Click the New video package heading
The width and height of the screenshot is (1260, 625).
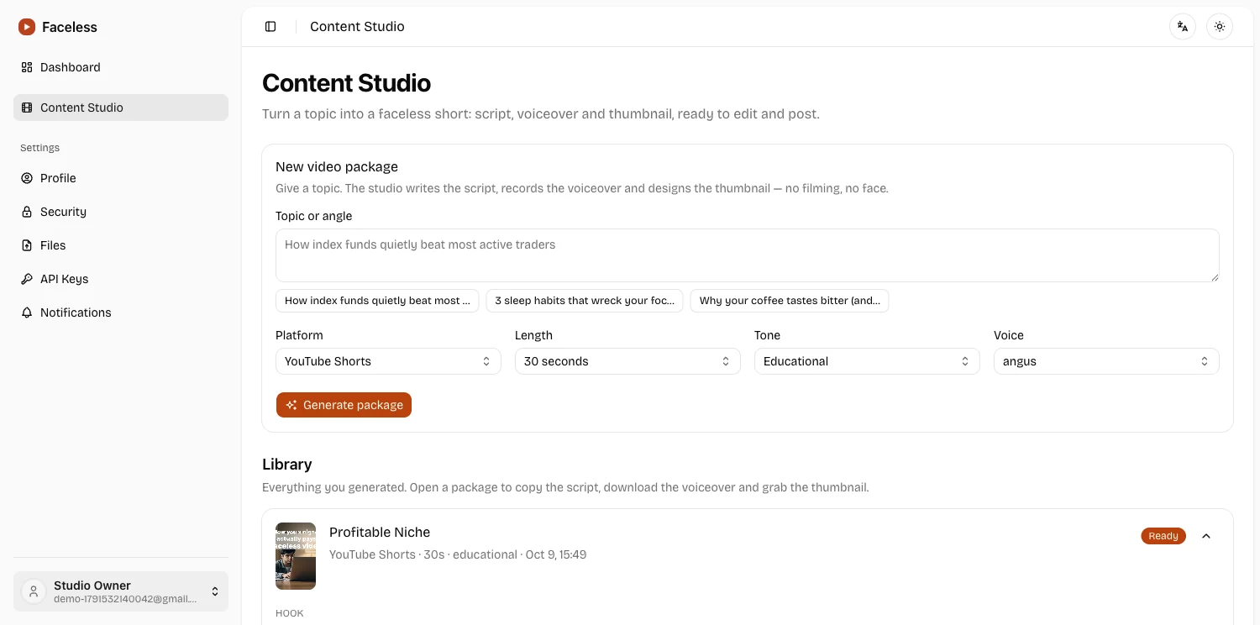click(x=337, y=167)
